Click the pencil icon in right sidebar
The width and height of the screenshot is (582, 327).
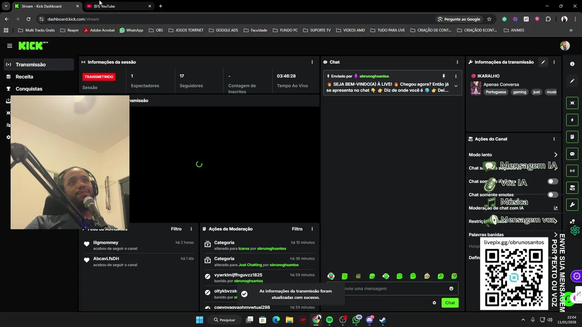572,81
